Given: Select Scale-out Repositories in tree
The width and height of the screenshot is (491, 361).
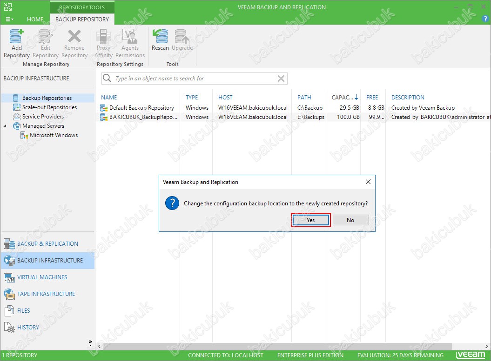Looking at the screenshot, I should (49, 107).
